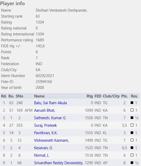Click the Rtg column header

tap(90, 96)
